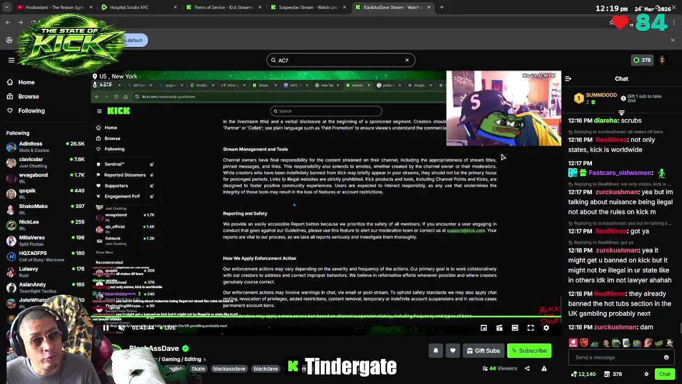Click the green Subscribe button
Screen dimensions: 682x384
529,350
